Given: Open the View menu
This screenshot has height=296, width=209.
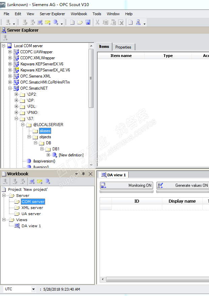Looking at the screenshot, I should 30,14.
